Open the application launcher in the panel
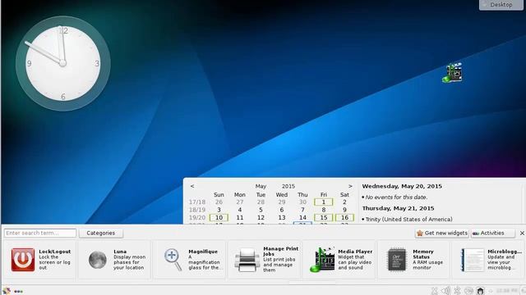Image resolution: width=526 pixels, height=295 pixels. [x=7, y=291]
